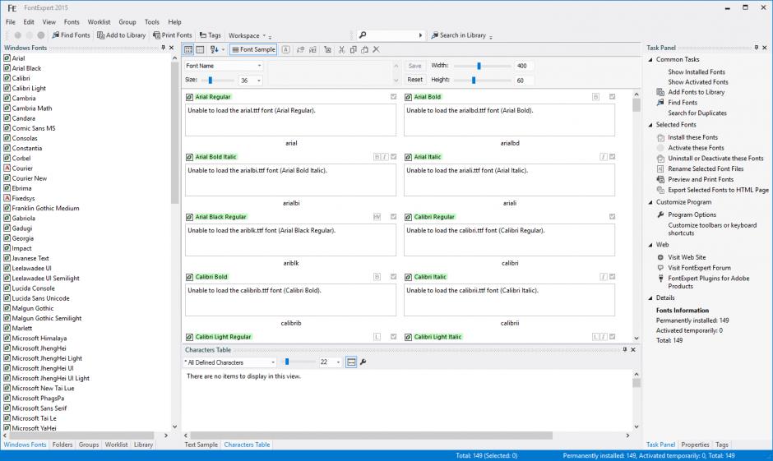Click the Size slider handle
Viewport: 773px width, 461px height.
211,80
